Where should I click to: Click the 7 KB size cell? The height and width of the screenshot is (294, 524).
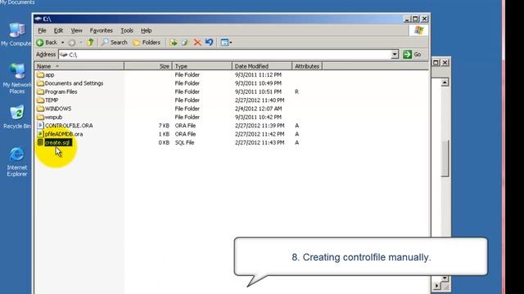pos(164,126)
